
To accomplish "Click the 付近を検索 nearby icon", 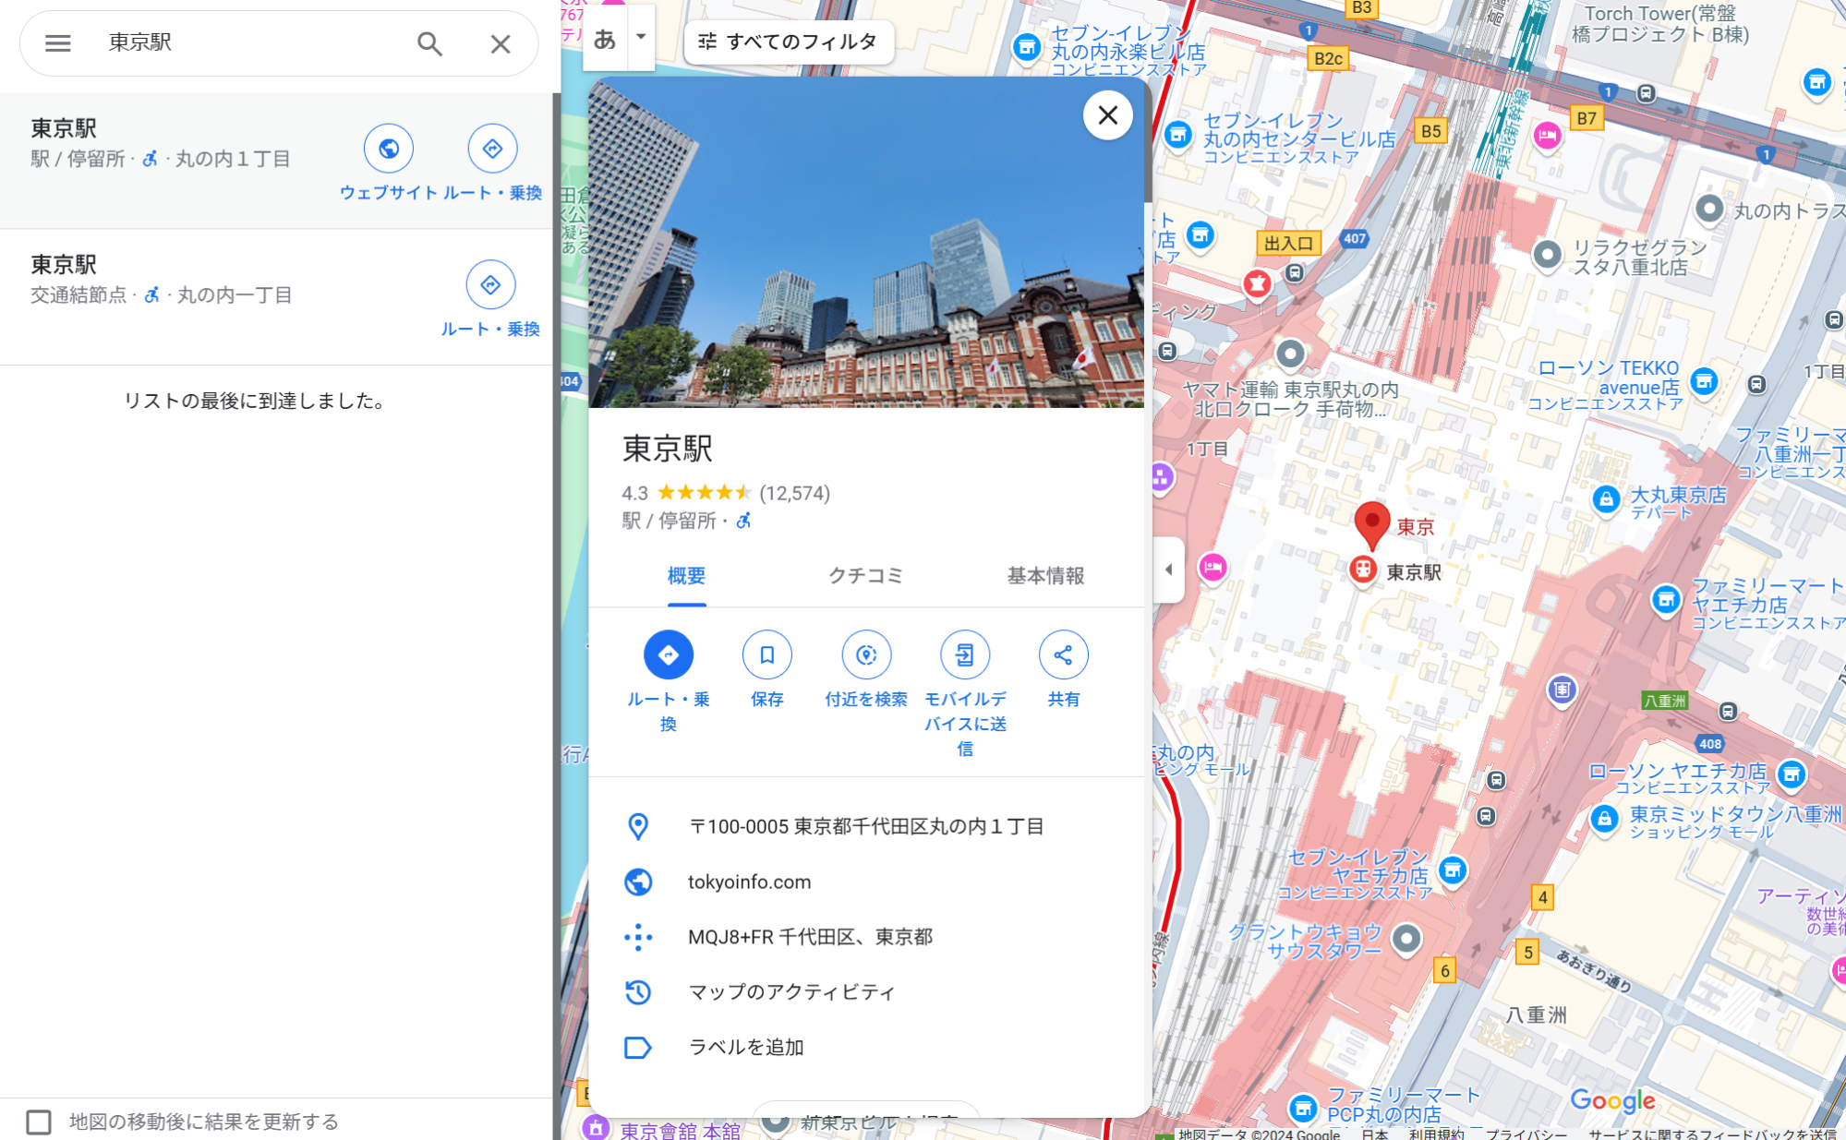I will tap(866, 654).
